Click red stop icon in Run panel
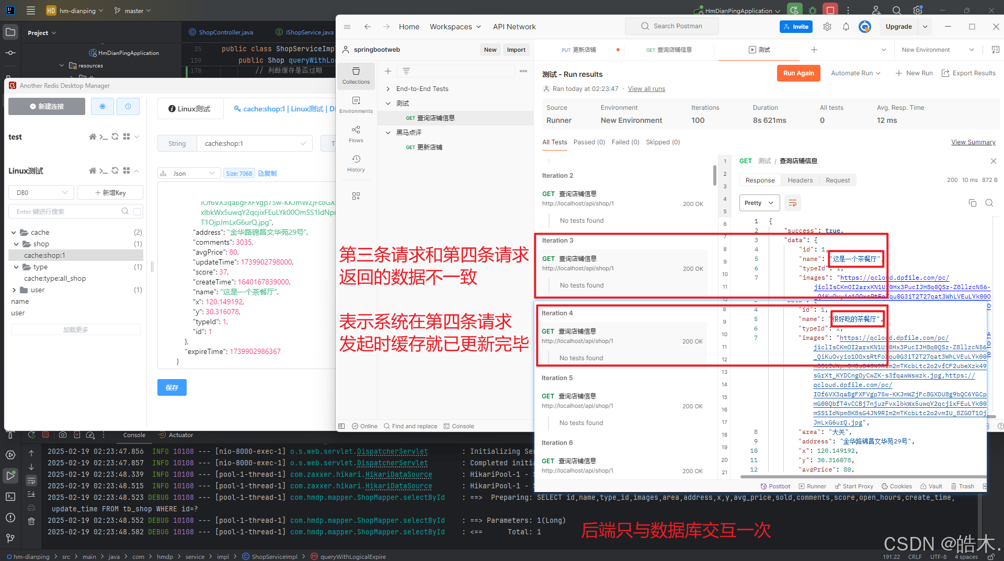This screenshot has width=1004, height=561. pos(45,435)
